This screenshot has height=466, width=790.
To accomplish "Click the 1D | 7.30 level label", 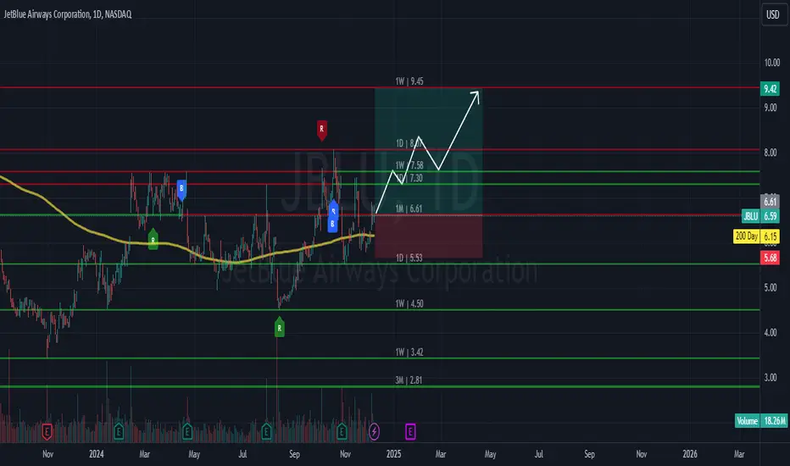I will 409,178.
